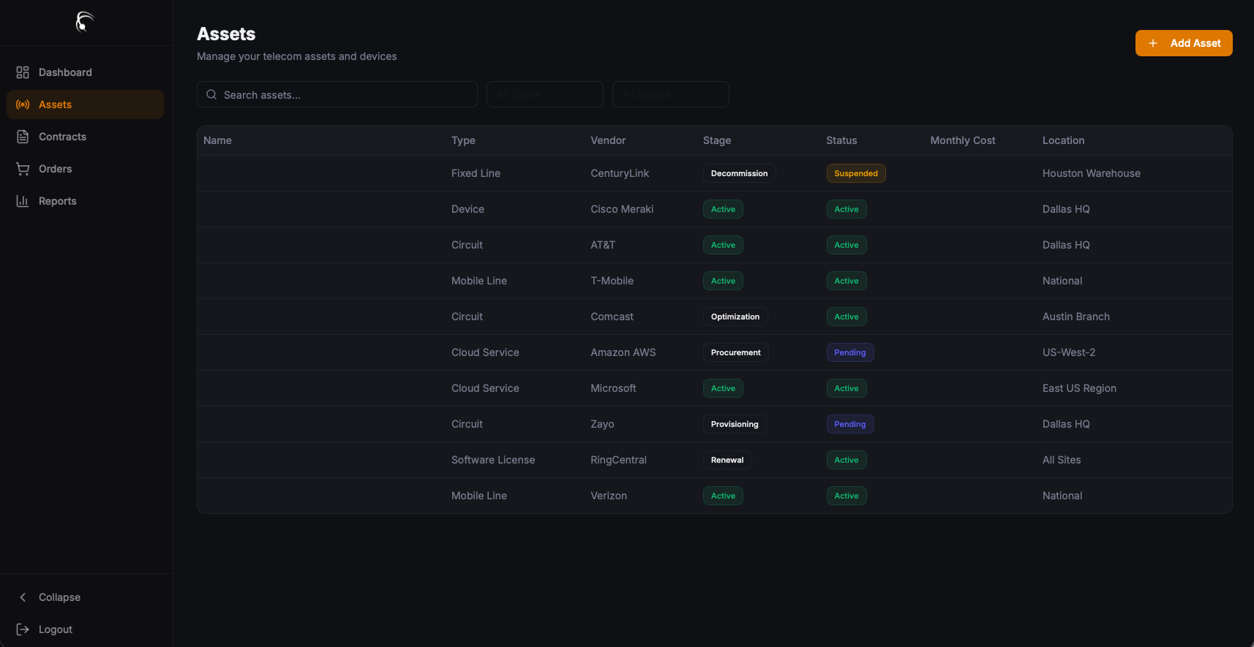
Task: Click the CenturyLink vendor cell
Action: click(620, 173)
